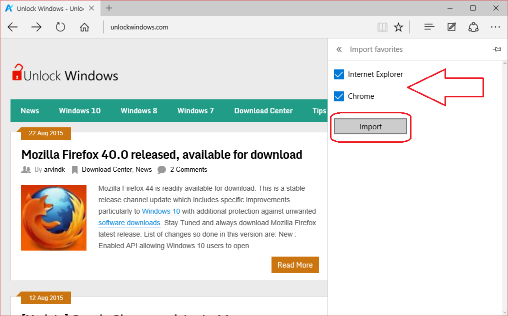Refresh the page with the reload icon
Viewport: 508px width, 316px height.
60,27
